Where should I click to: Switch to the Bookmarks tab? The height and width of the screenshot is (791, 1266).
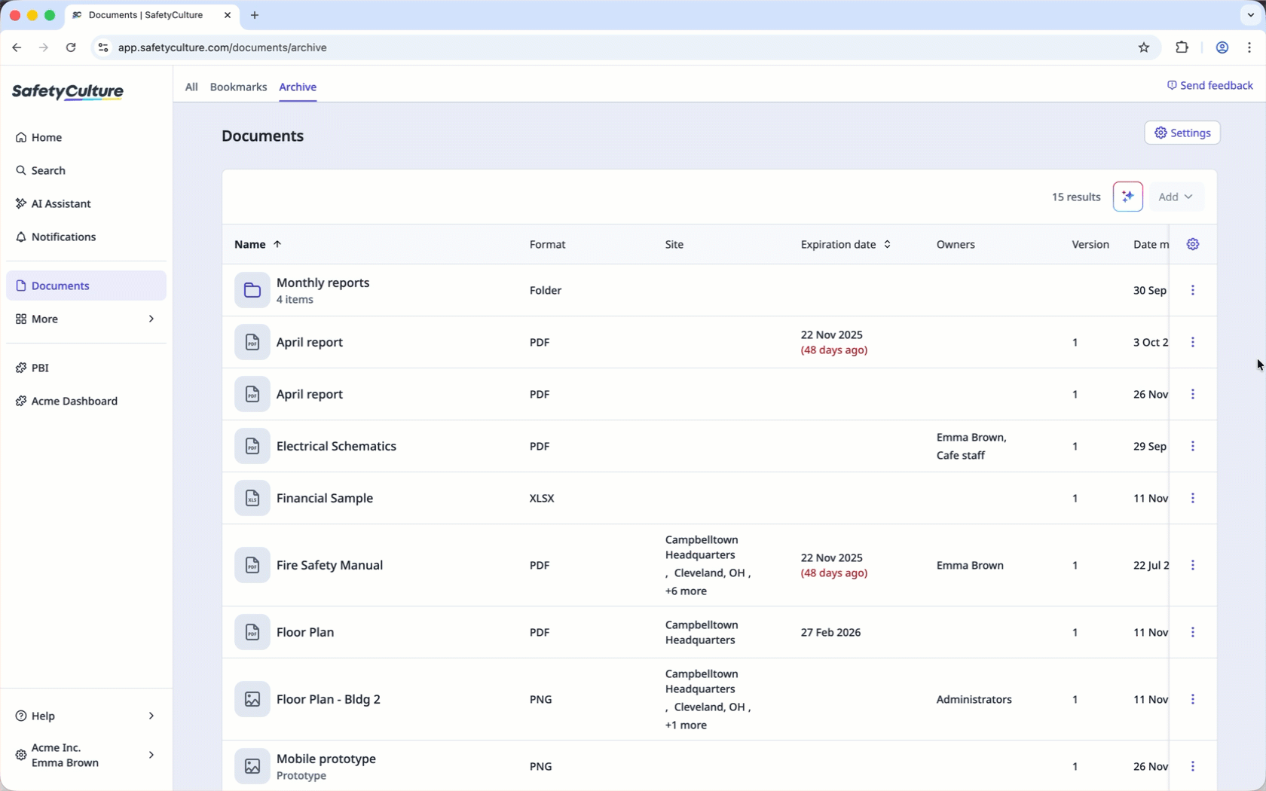tap(238, 87)
